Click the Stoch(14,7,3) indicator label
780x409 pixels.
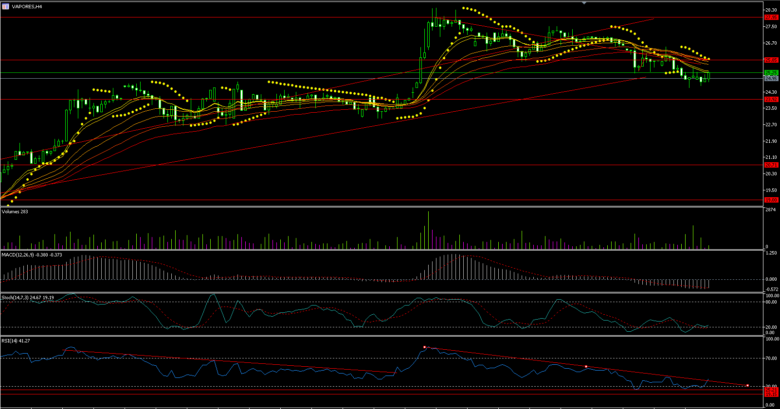pos(27,297)
